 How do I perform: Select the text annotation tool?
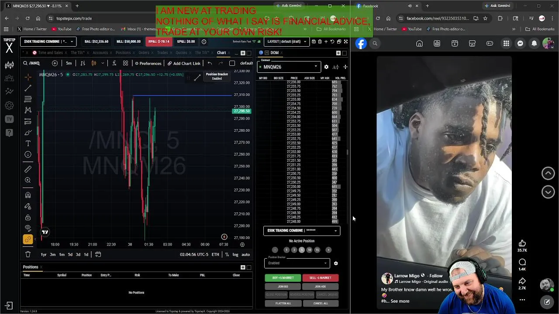tap(28, 143)
